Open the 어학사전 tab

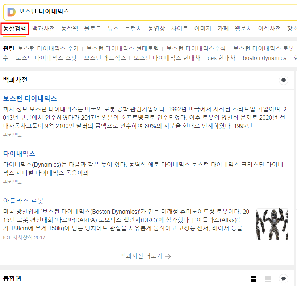coord(269,29)
